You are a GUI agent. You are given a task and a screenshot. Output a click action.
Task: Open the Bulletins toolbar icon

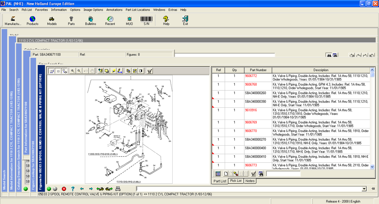pos(91,20)
